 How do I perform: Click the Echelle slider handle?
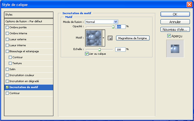click(99, 50)
